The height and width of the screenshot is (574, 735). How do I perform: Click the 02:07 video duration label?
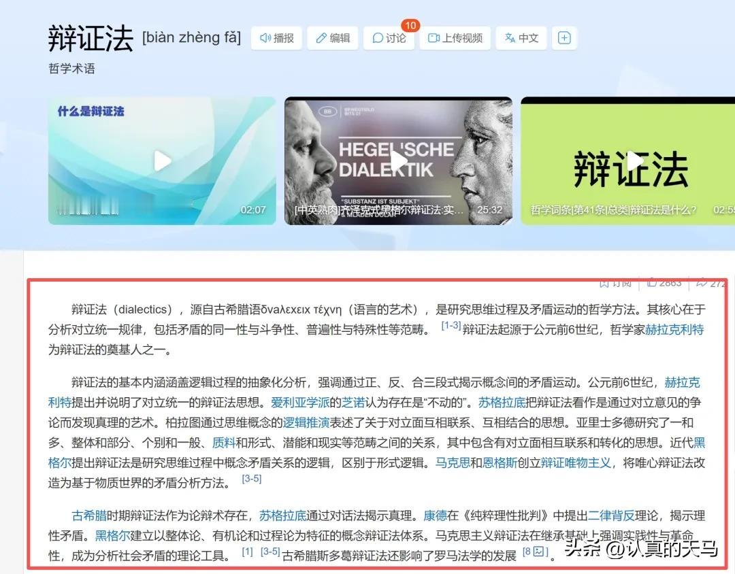pos(253,210)
